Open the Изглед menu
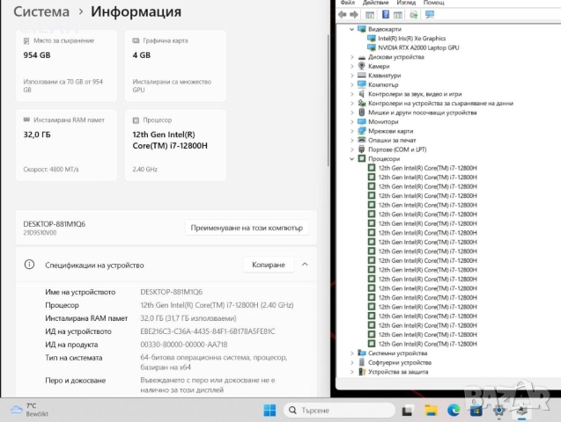Screen dimensions: 561x422 [x=406, y=3]
